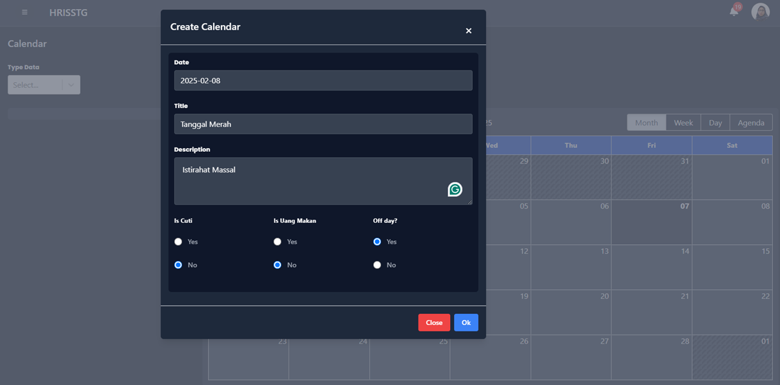The width and height of the screenshot is (780, 385).
Task: Select calendar day 22
Action: point(732,312)
